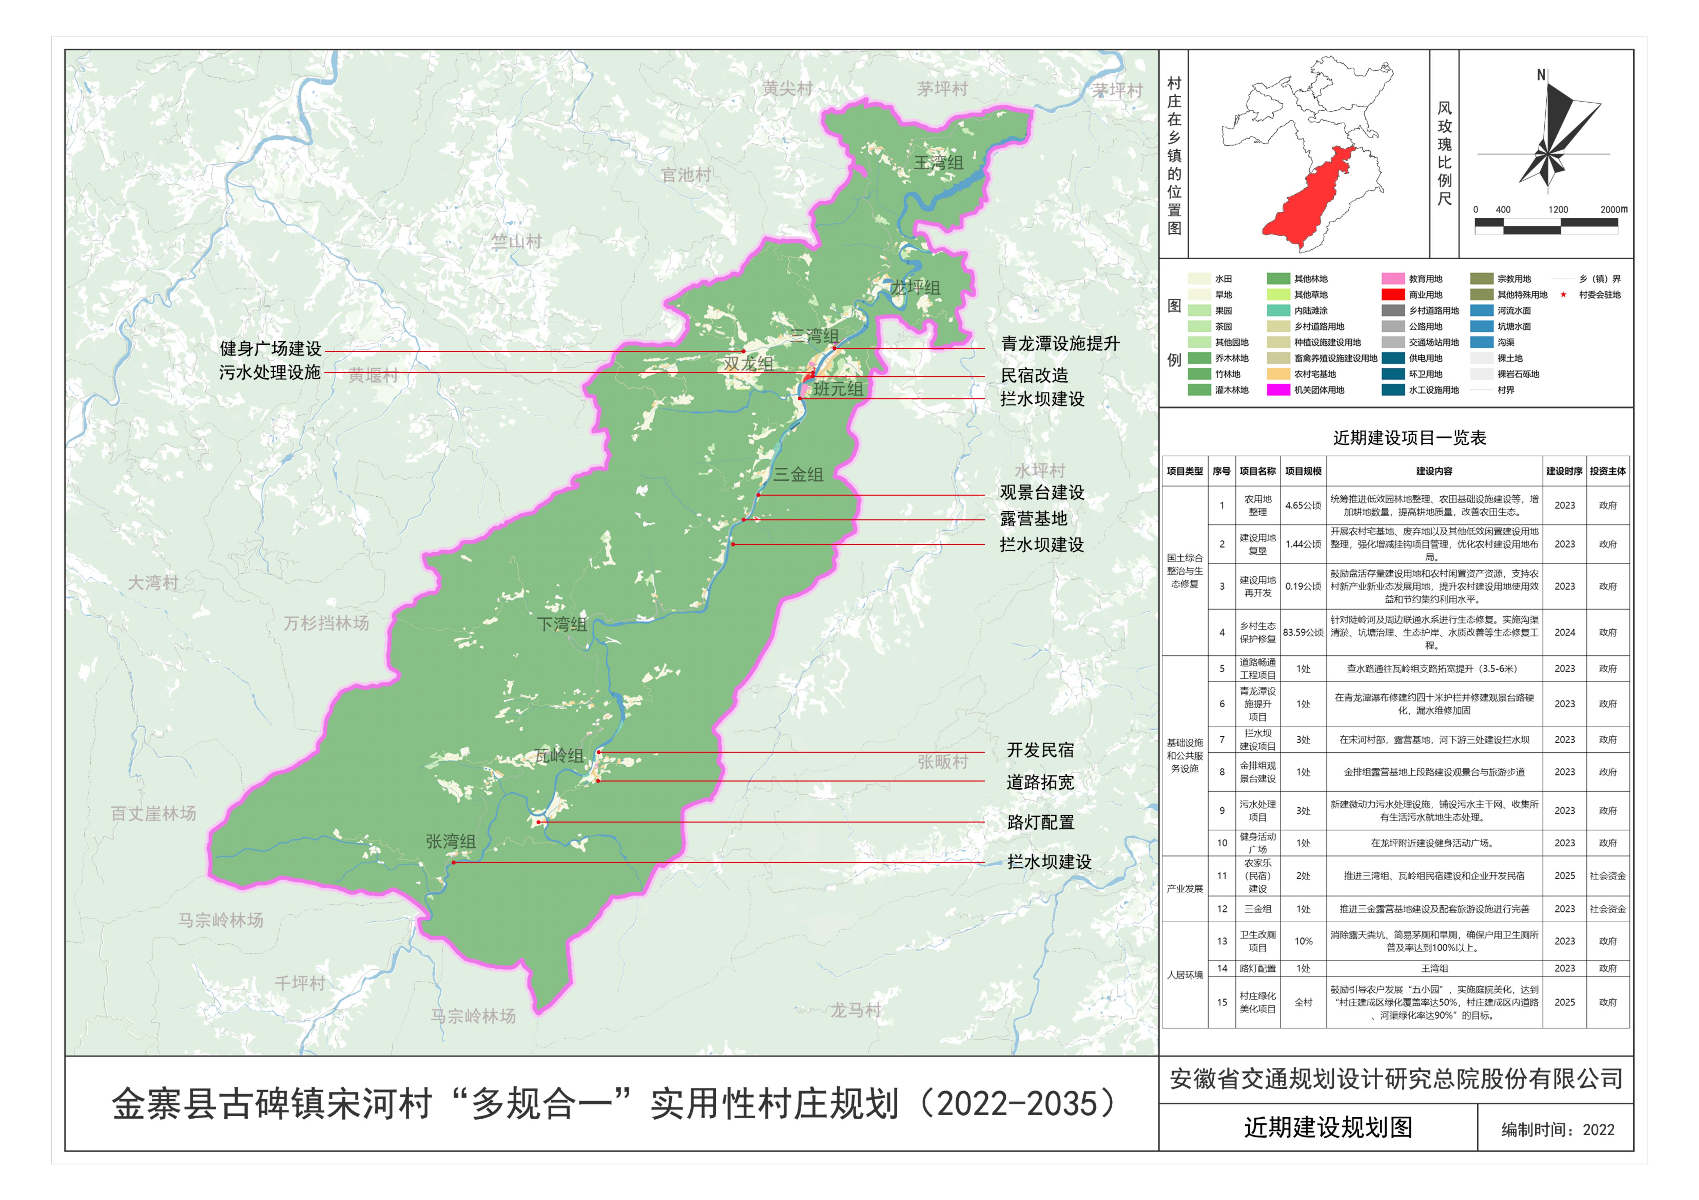
Task: Click the 4.65公顷 cell in the project table
Action: pos(1303,505)
